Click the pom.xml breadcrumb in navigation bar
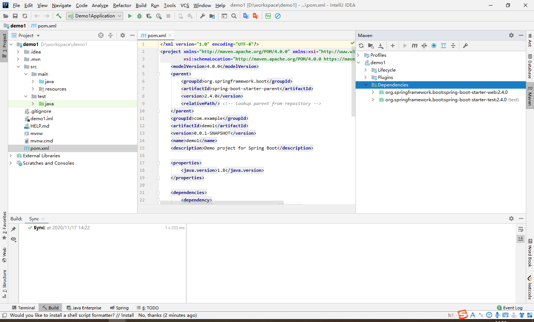 pos(44,26)
